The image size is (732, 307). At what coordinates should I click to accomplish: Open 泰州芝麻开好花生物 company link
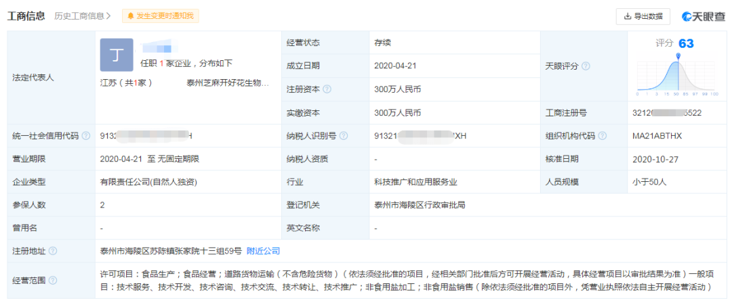coord(228,84)
